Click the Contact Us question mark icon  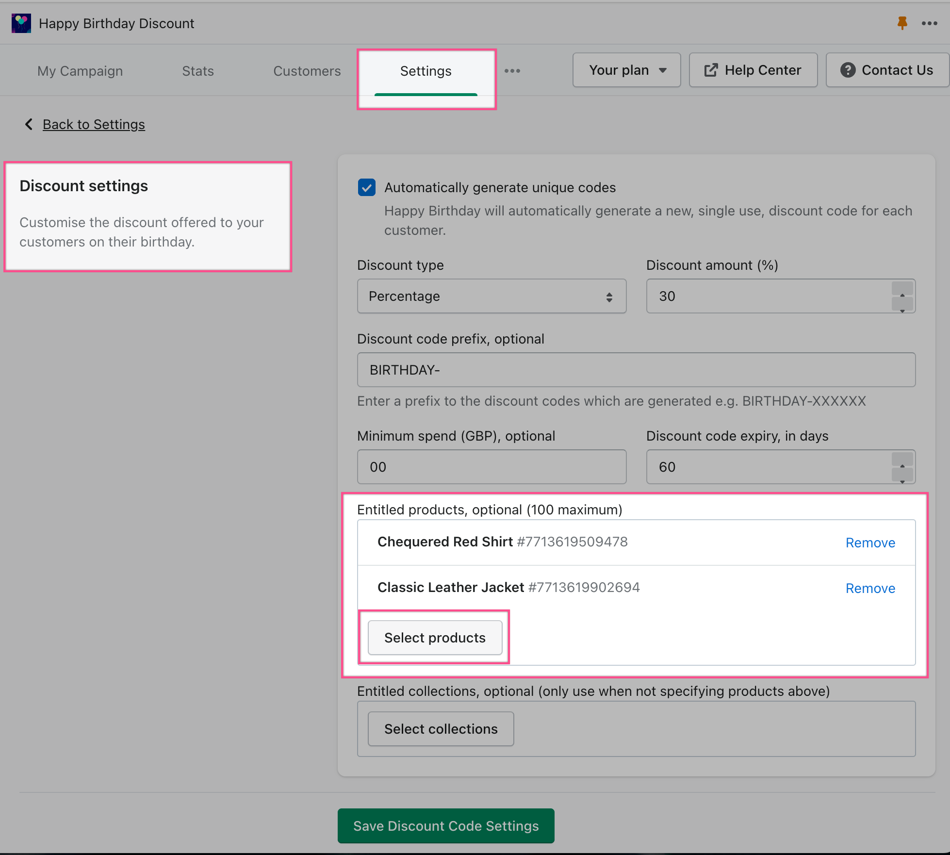click(x=848, y=70)
